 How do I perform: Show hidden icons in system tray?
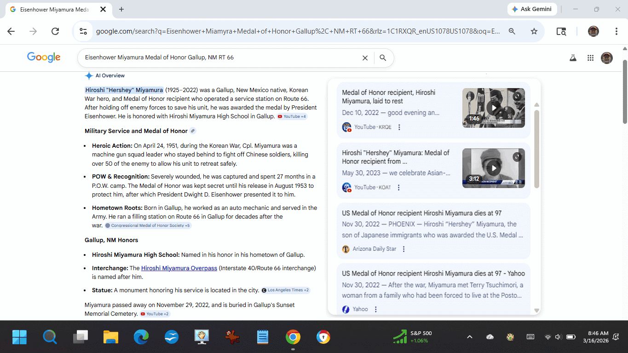click(x=470, y=337)
